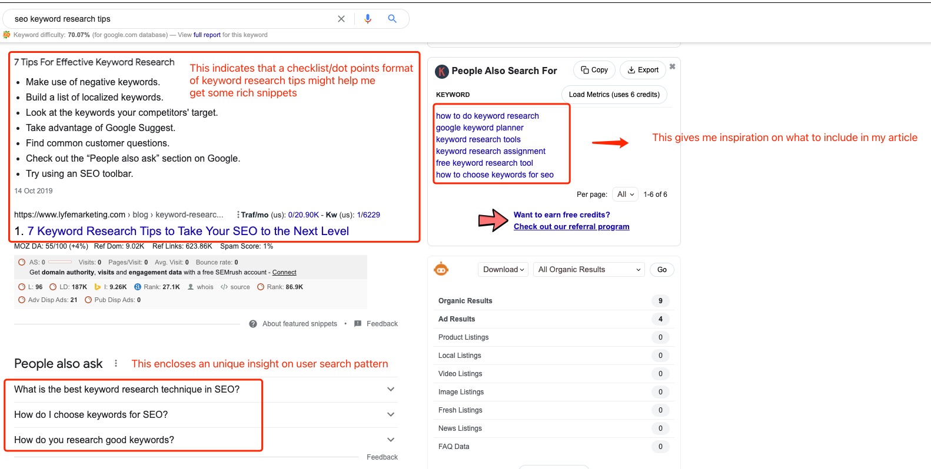Expand "How do I choose keywords for SEO?"
The image size is (931, 469).
[391, 414]
